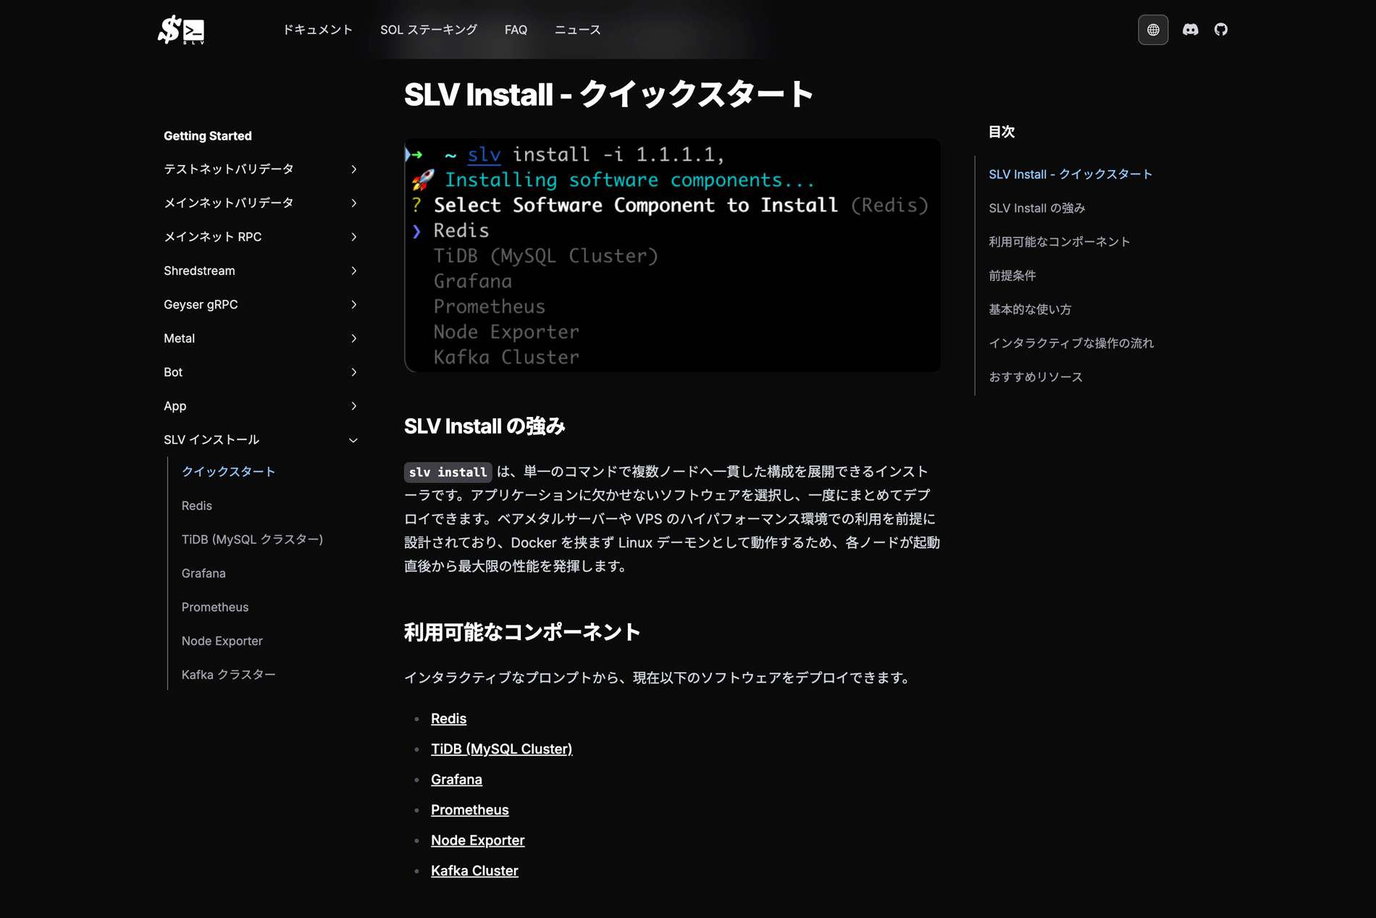Open the ドキュメント menu item
1376x918 pixels.
tap(318, 30)
